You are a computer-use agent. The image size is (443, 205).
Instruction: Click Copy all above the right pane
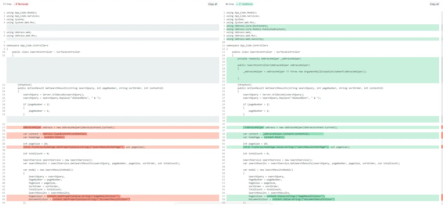434,4
